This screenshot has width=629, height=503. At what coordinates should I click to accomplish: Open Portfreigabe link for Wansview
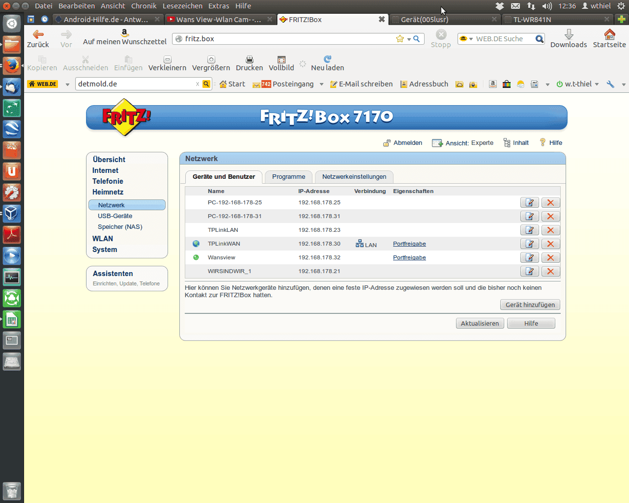pos(409,257)
